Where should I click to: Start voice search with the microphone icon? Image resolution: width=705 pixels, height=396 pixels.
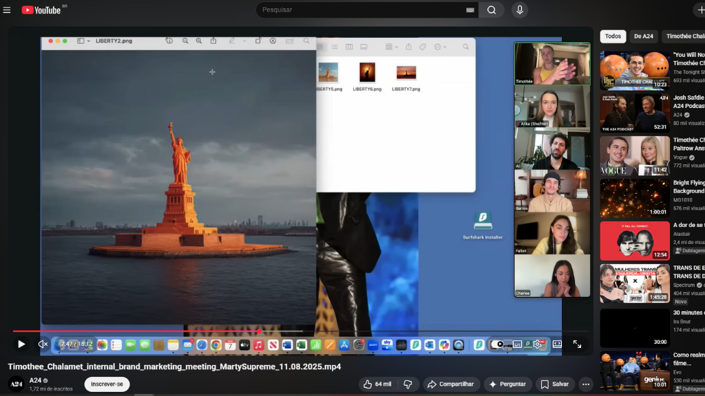[520, 10]
